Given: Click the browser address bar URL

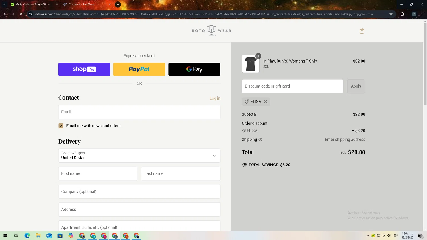Looking at the screenshot, I should pyautogui.click(x=204, y=14).
